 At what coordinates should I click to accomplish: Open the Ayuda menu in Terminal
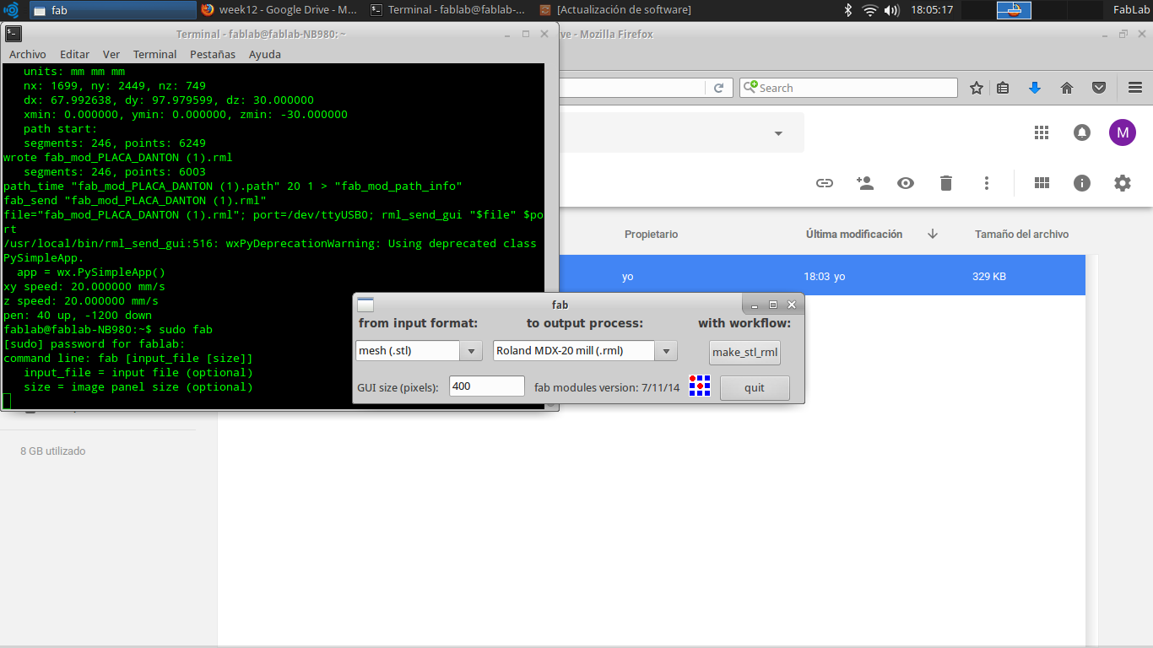[x=265, y=54]
